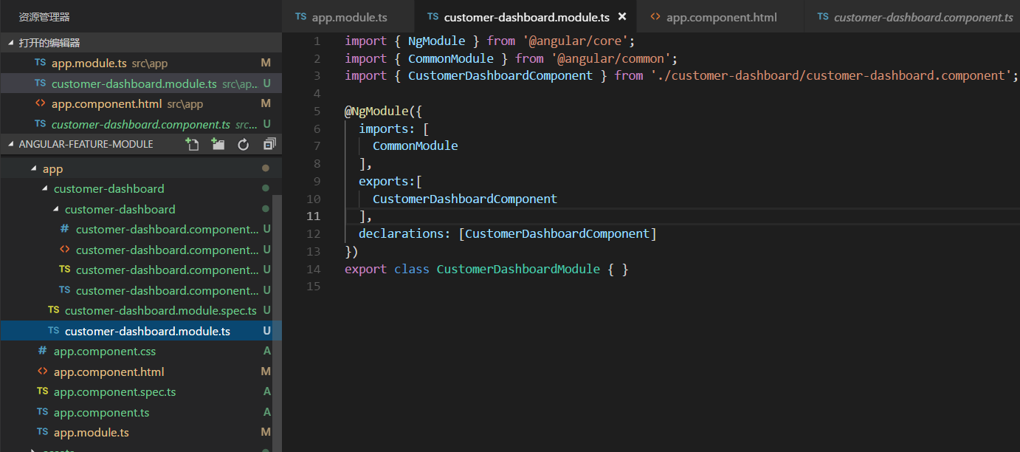Open app.component.spec.ts in file tree
The image size is (1020, 452).
(136, 392)
